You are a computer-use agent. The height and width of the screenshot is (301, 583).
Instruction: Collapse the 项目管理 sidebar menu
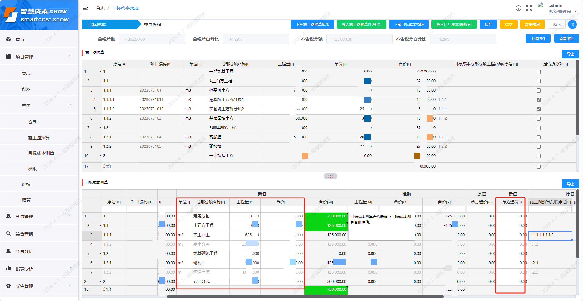[70, 57]
